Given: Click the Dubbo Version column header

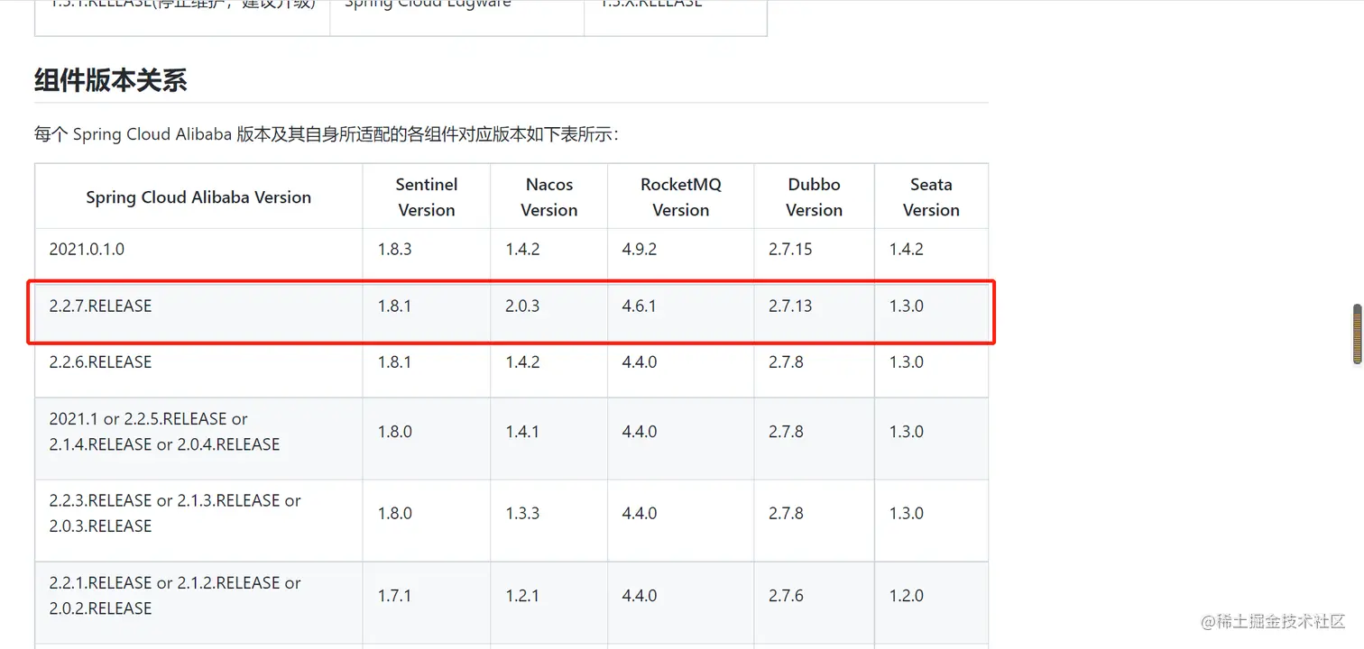Looking at the screenshot, I should (x=814, y=197).
